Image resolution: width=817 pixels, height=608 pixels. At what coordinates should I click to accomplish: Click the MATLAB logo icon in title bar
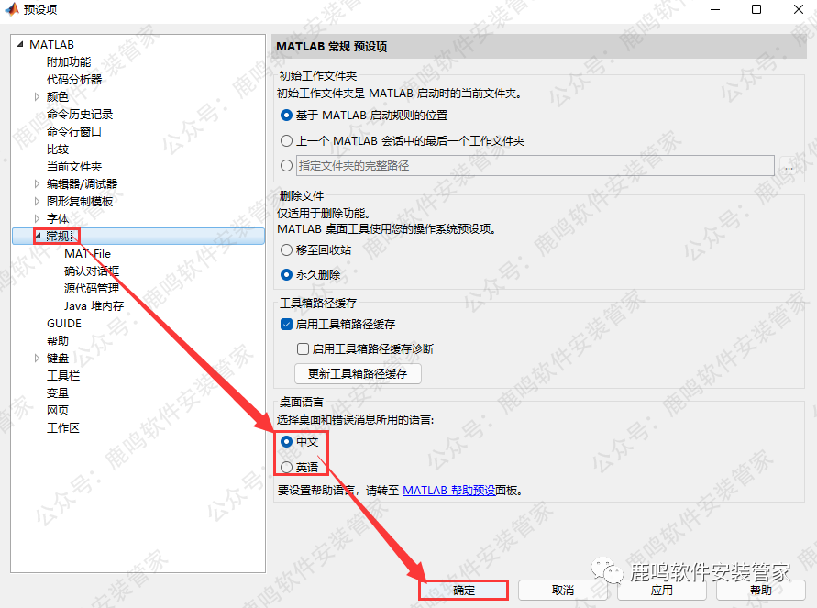click(11, 9)
